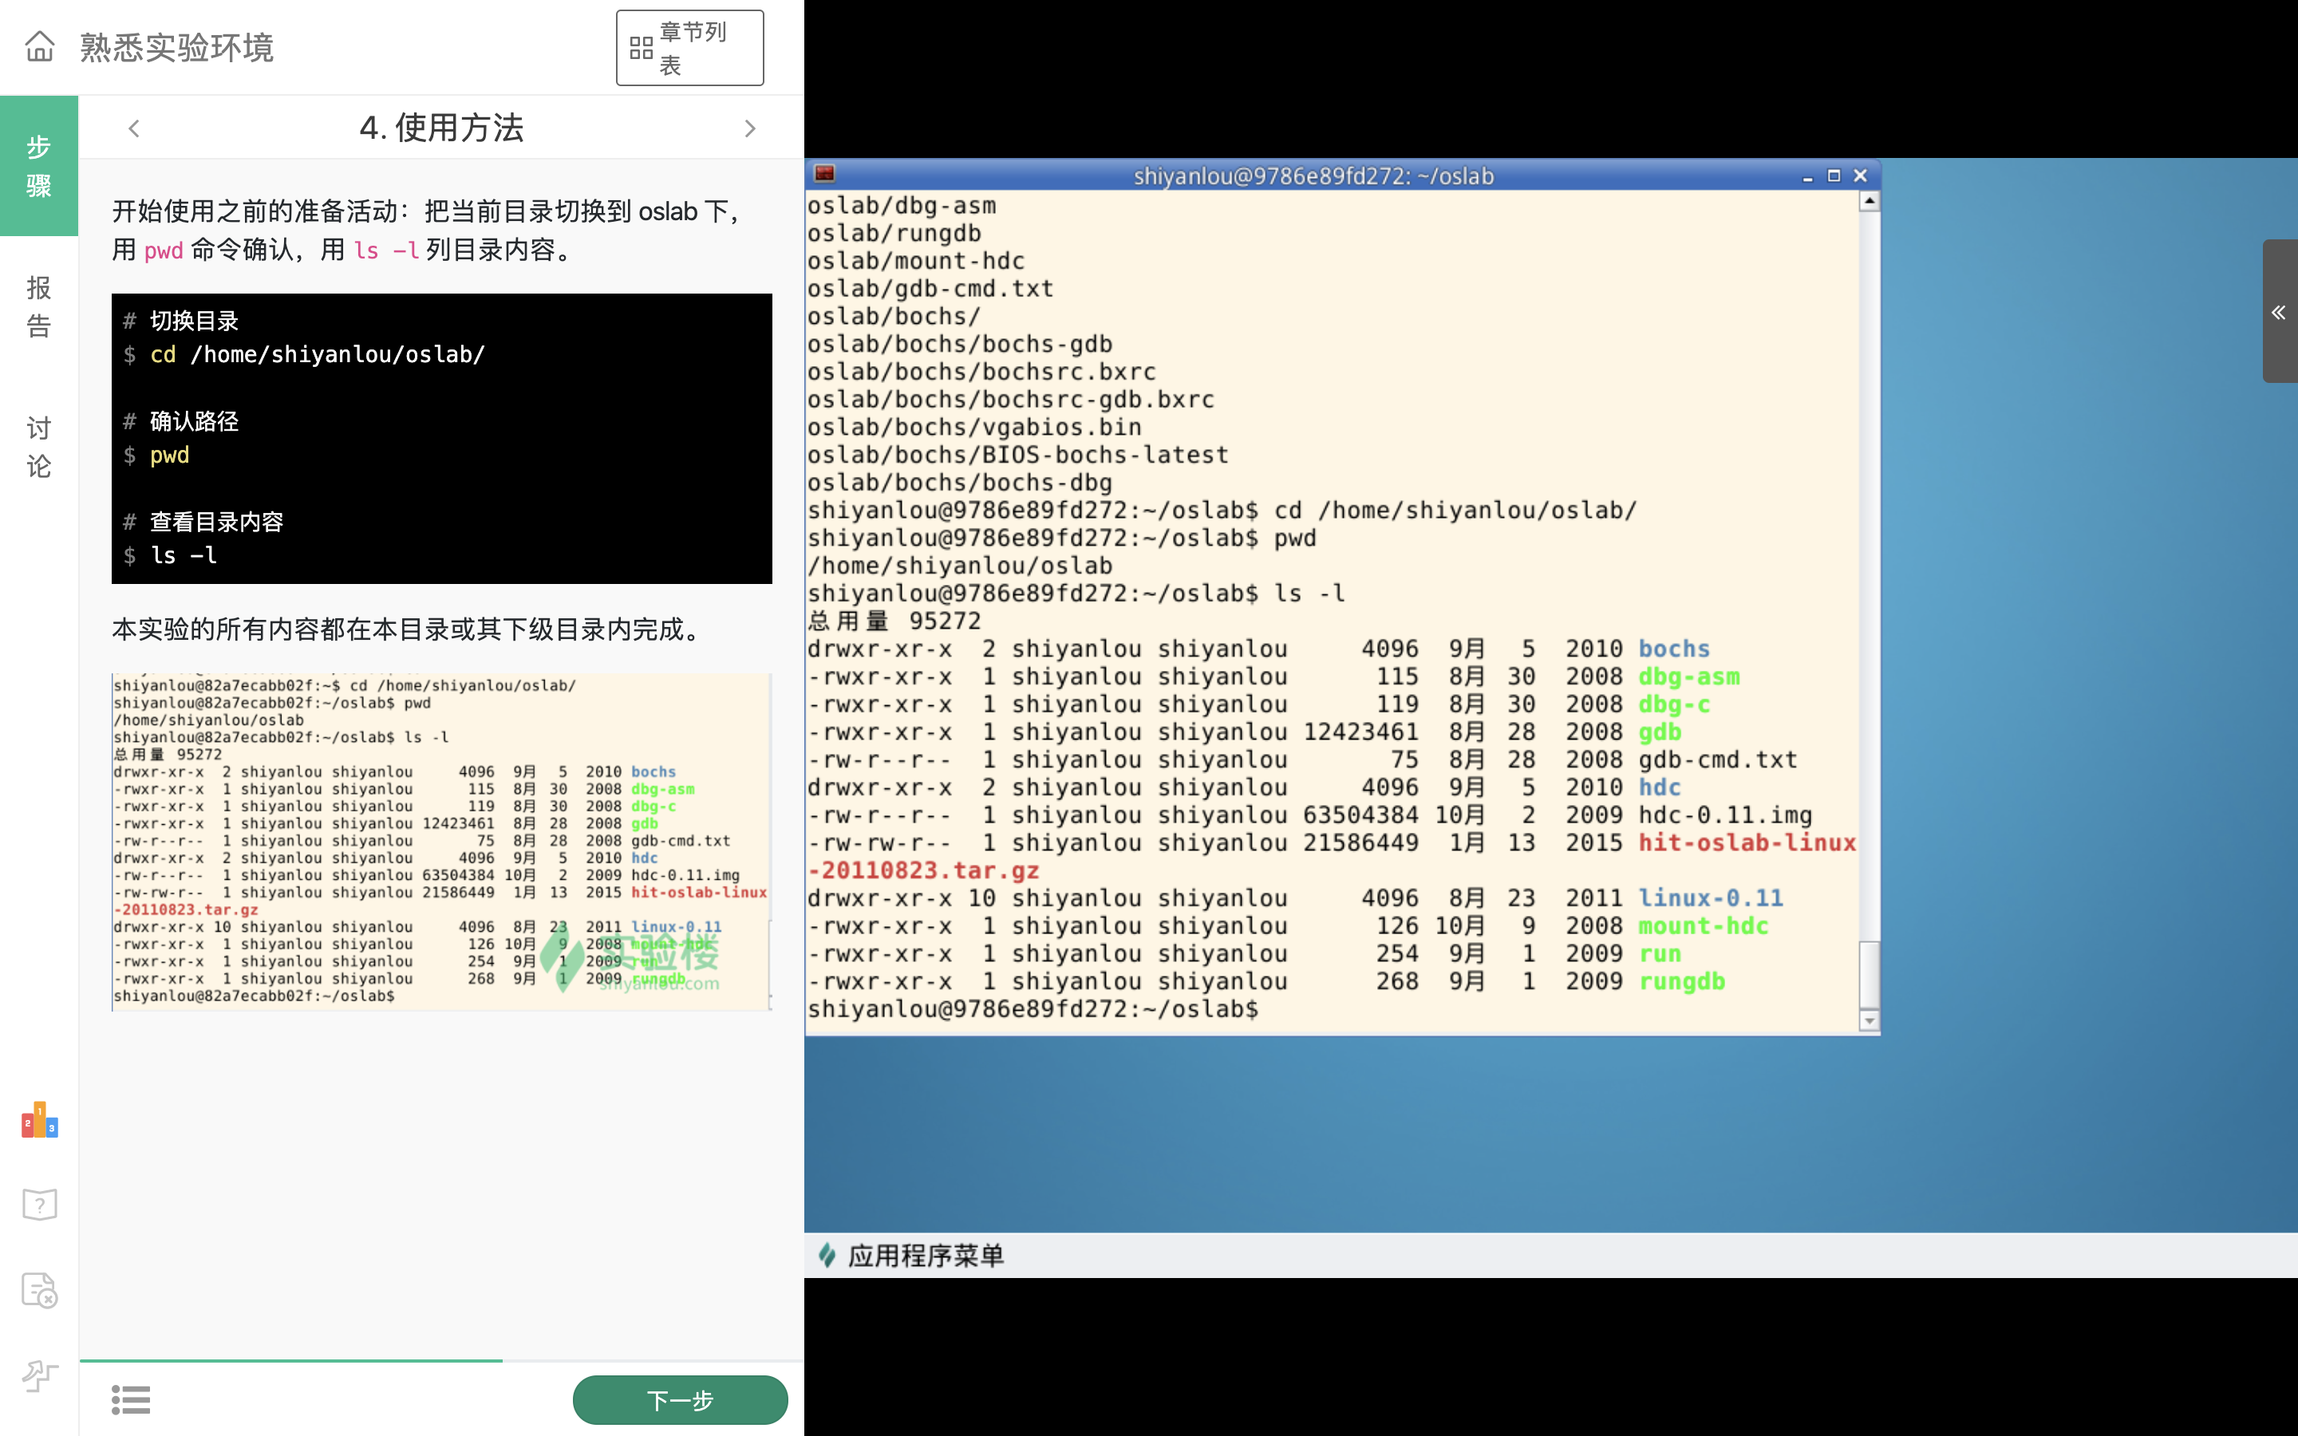Click the 下一步 next step button

click(x=680, y=1399)
